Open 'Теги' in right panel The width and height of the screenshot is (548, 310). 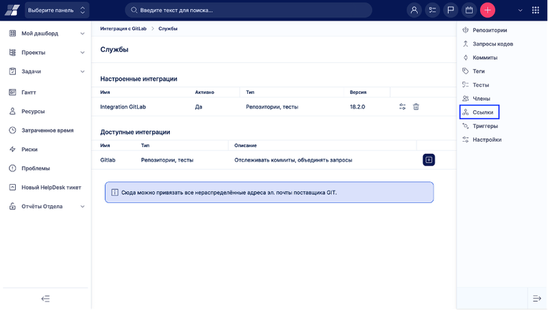tap(478, 71)
